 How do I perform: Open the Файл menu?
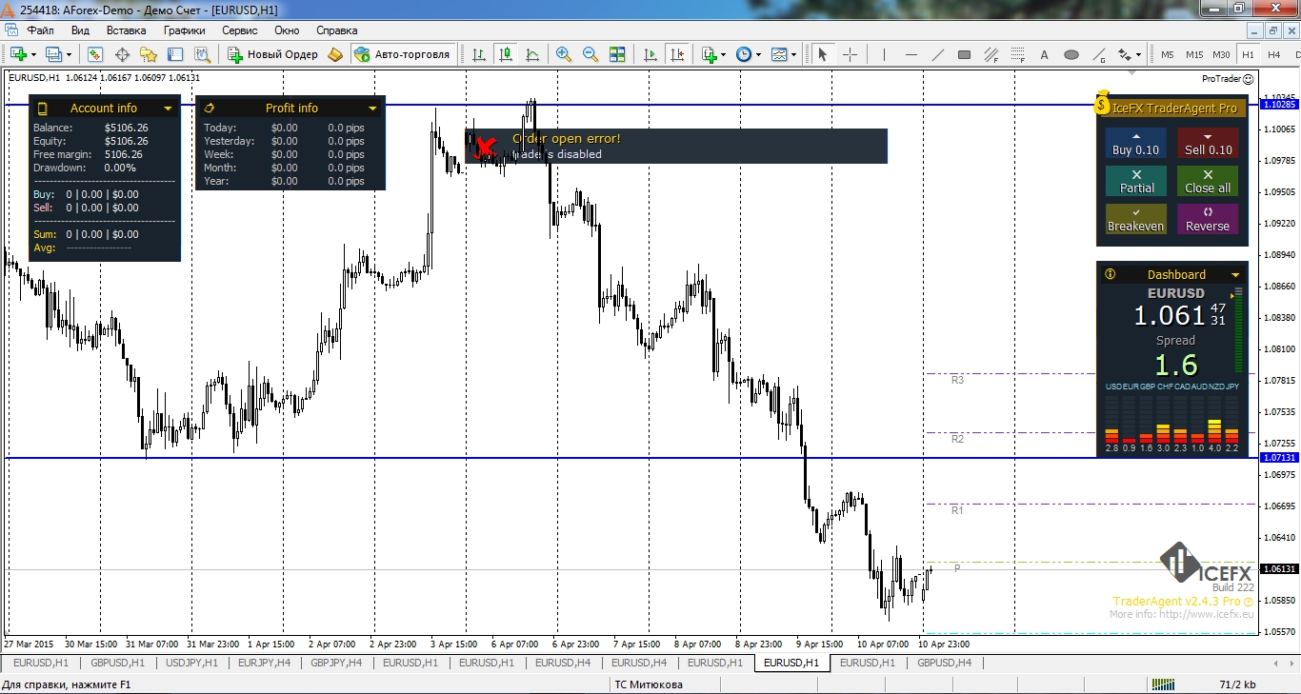click(x=40, y=30)
